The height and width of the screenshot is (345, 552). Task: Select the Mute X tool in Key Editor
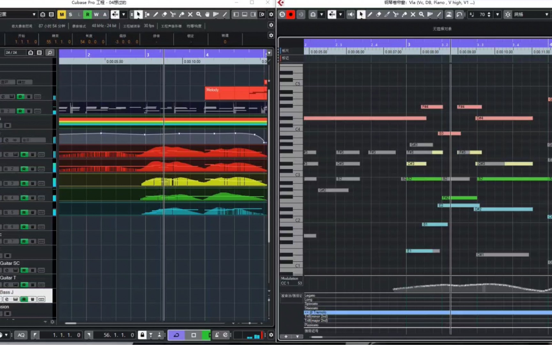point(413,14)
